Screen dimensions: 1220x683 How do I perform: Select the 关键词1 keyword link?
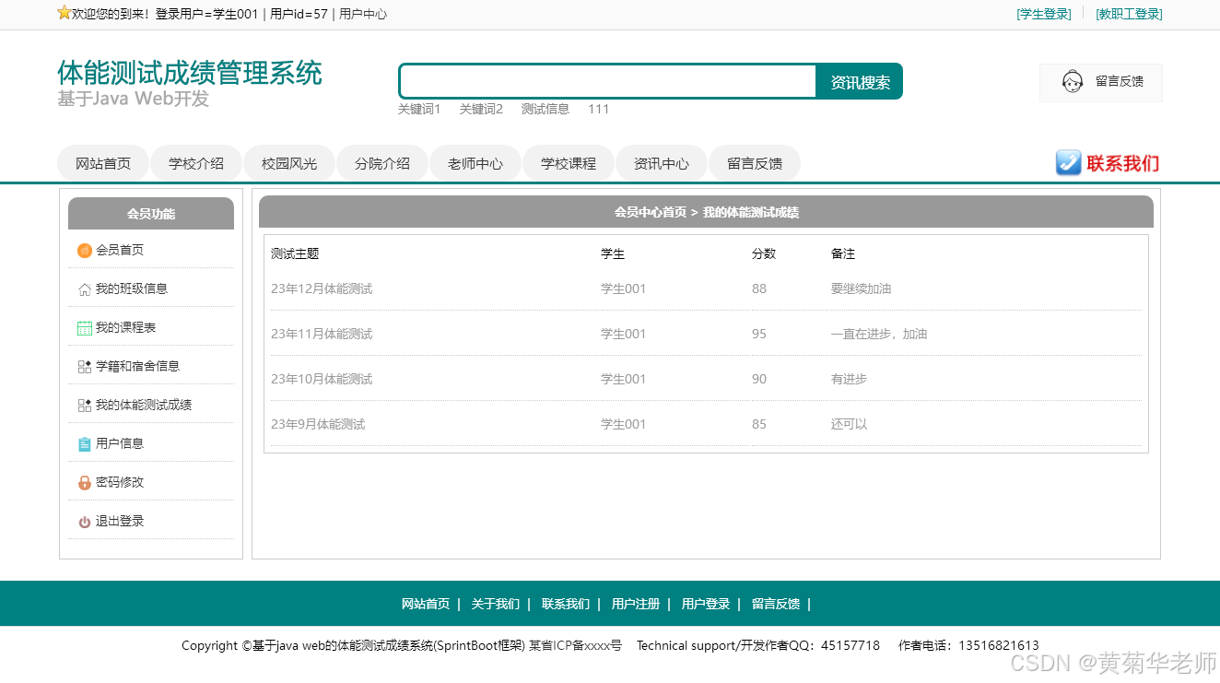tap(419, 109)
